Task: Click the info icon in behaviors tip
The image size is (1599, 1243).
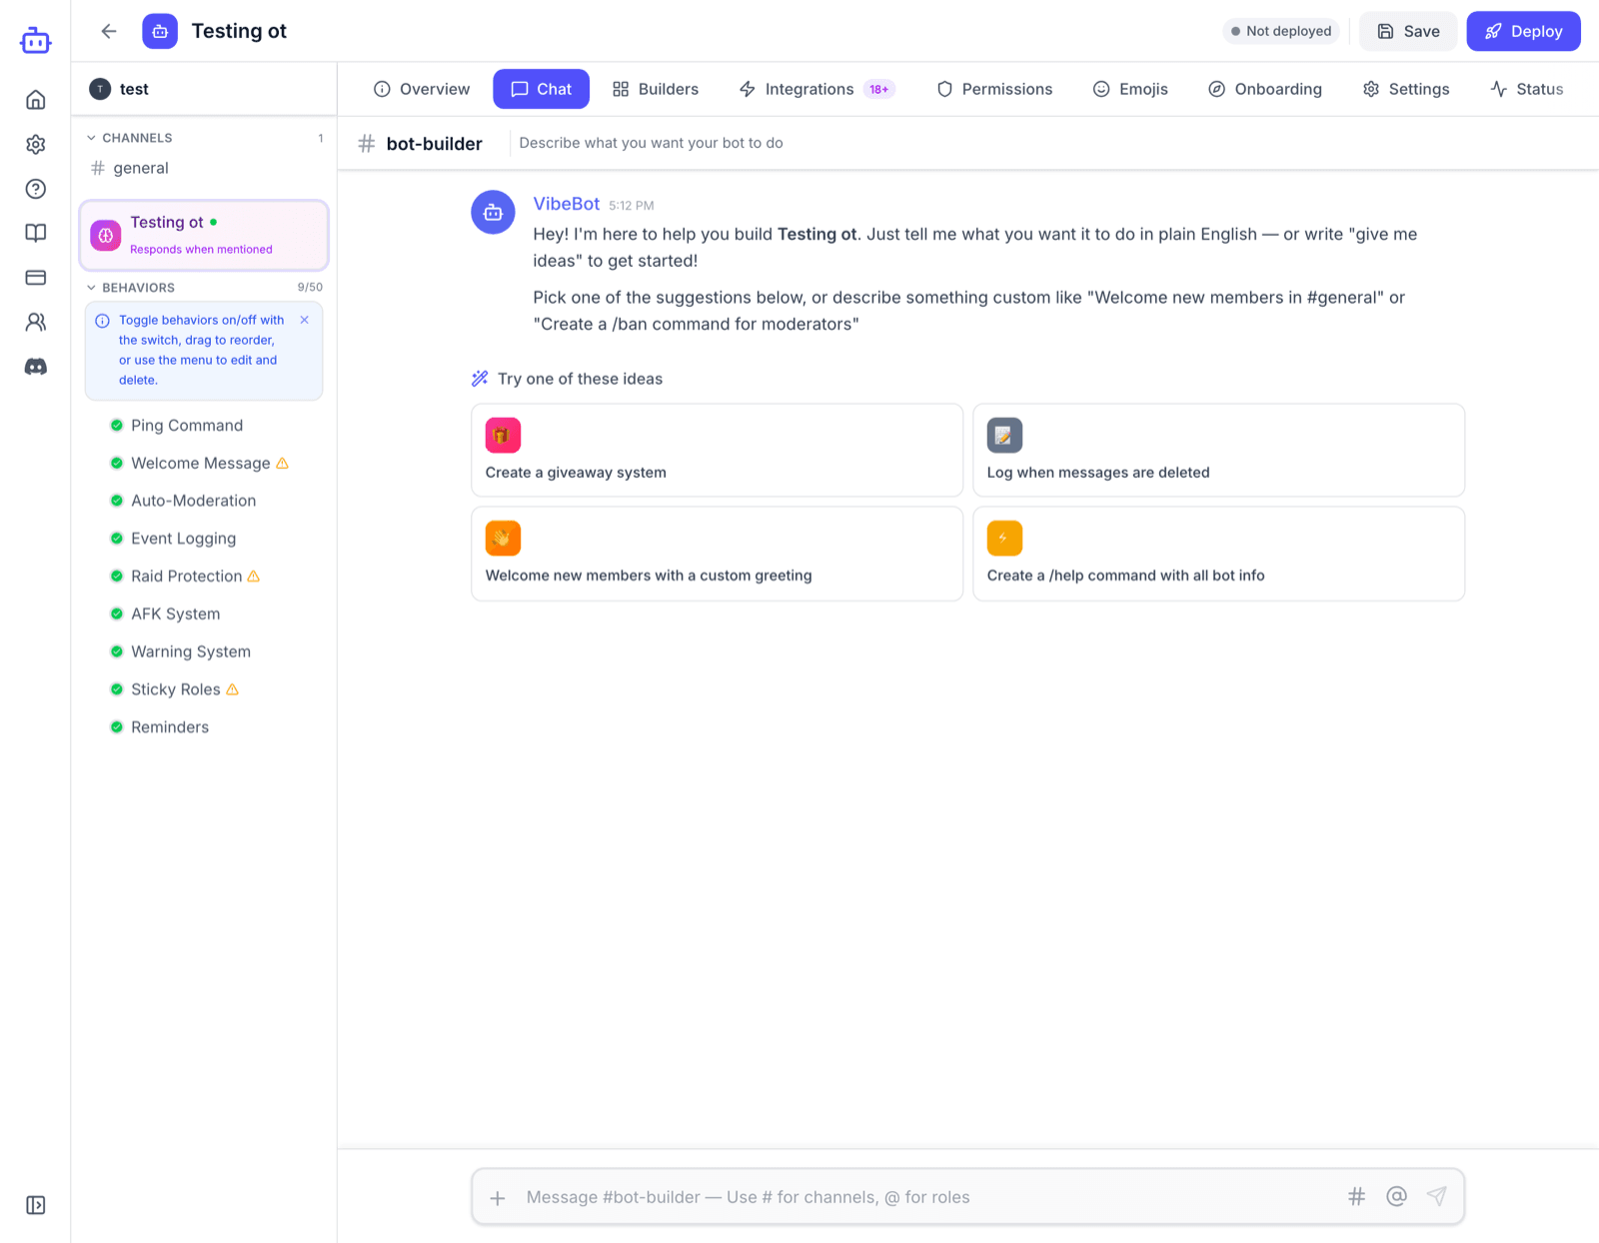Action: [102, 321]
